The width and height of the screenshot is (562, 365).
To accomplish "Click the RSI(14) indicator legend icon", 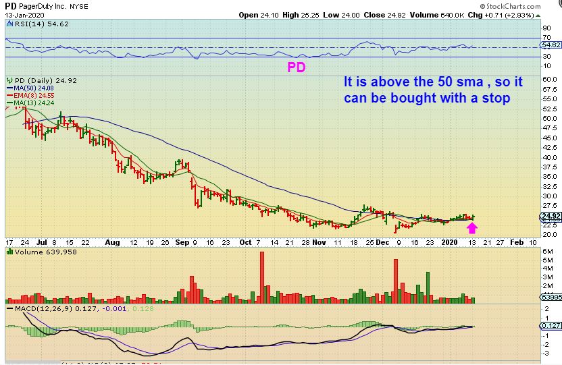I will coord(9,24).
